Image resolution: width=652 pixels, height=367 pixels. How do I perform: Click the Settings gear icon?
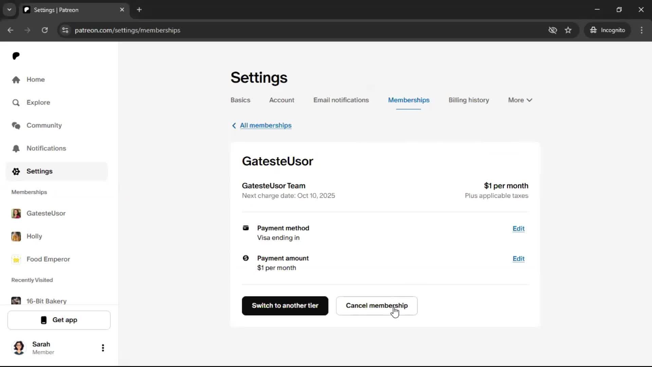point(16,171)
